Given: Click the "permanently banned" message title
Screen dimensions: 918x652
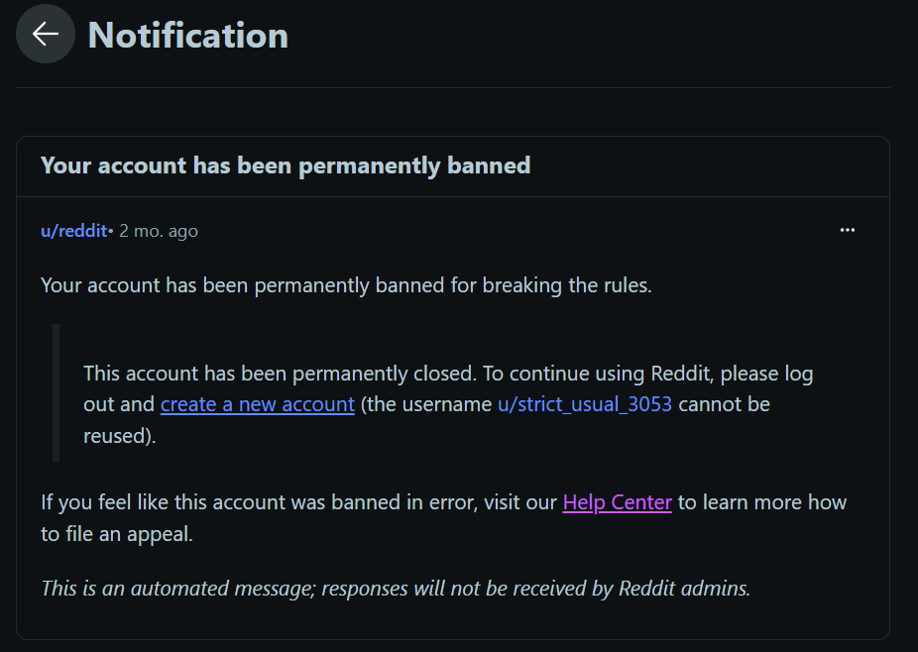Looking at the screenshot, I should coord(286,165).
